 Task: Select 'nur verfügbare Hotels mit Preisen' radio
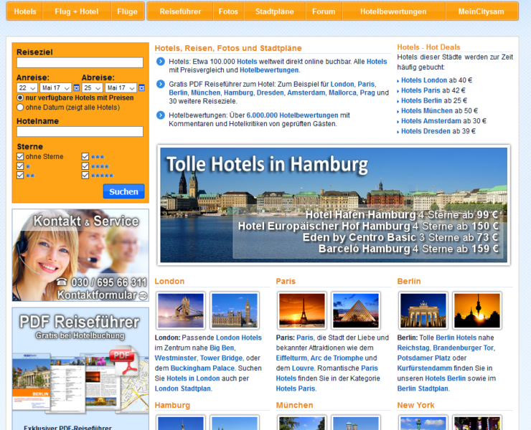20,97
